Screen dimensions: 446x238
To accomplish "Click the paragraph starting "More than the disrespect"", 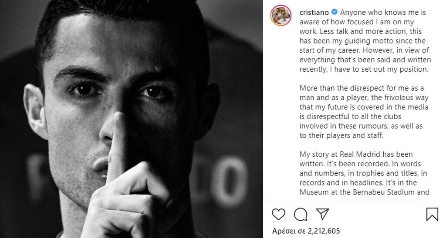I will (364, 112).
